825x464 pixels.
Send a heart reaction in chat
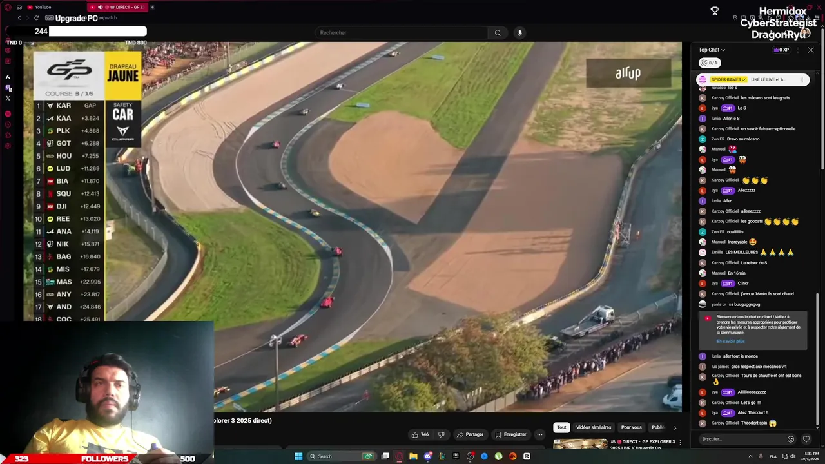pos(806,439)
